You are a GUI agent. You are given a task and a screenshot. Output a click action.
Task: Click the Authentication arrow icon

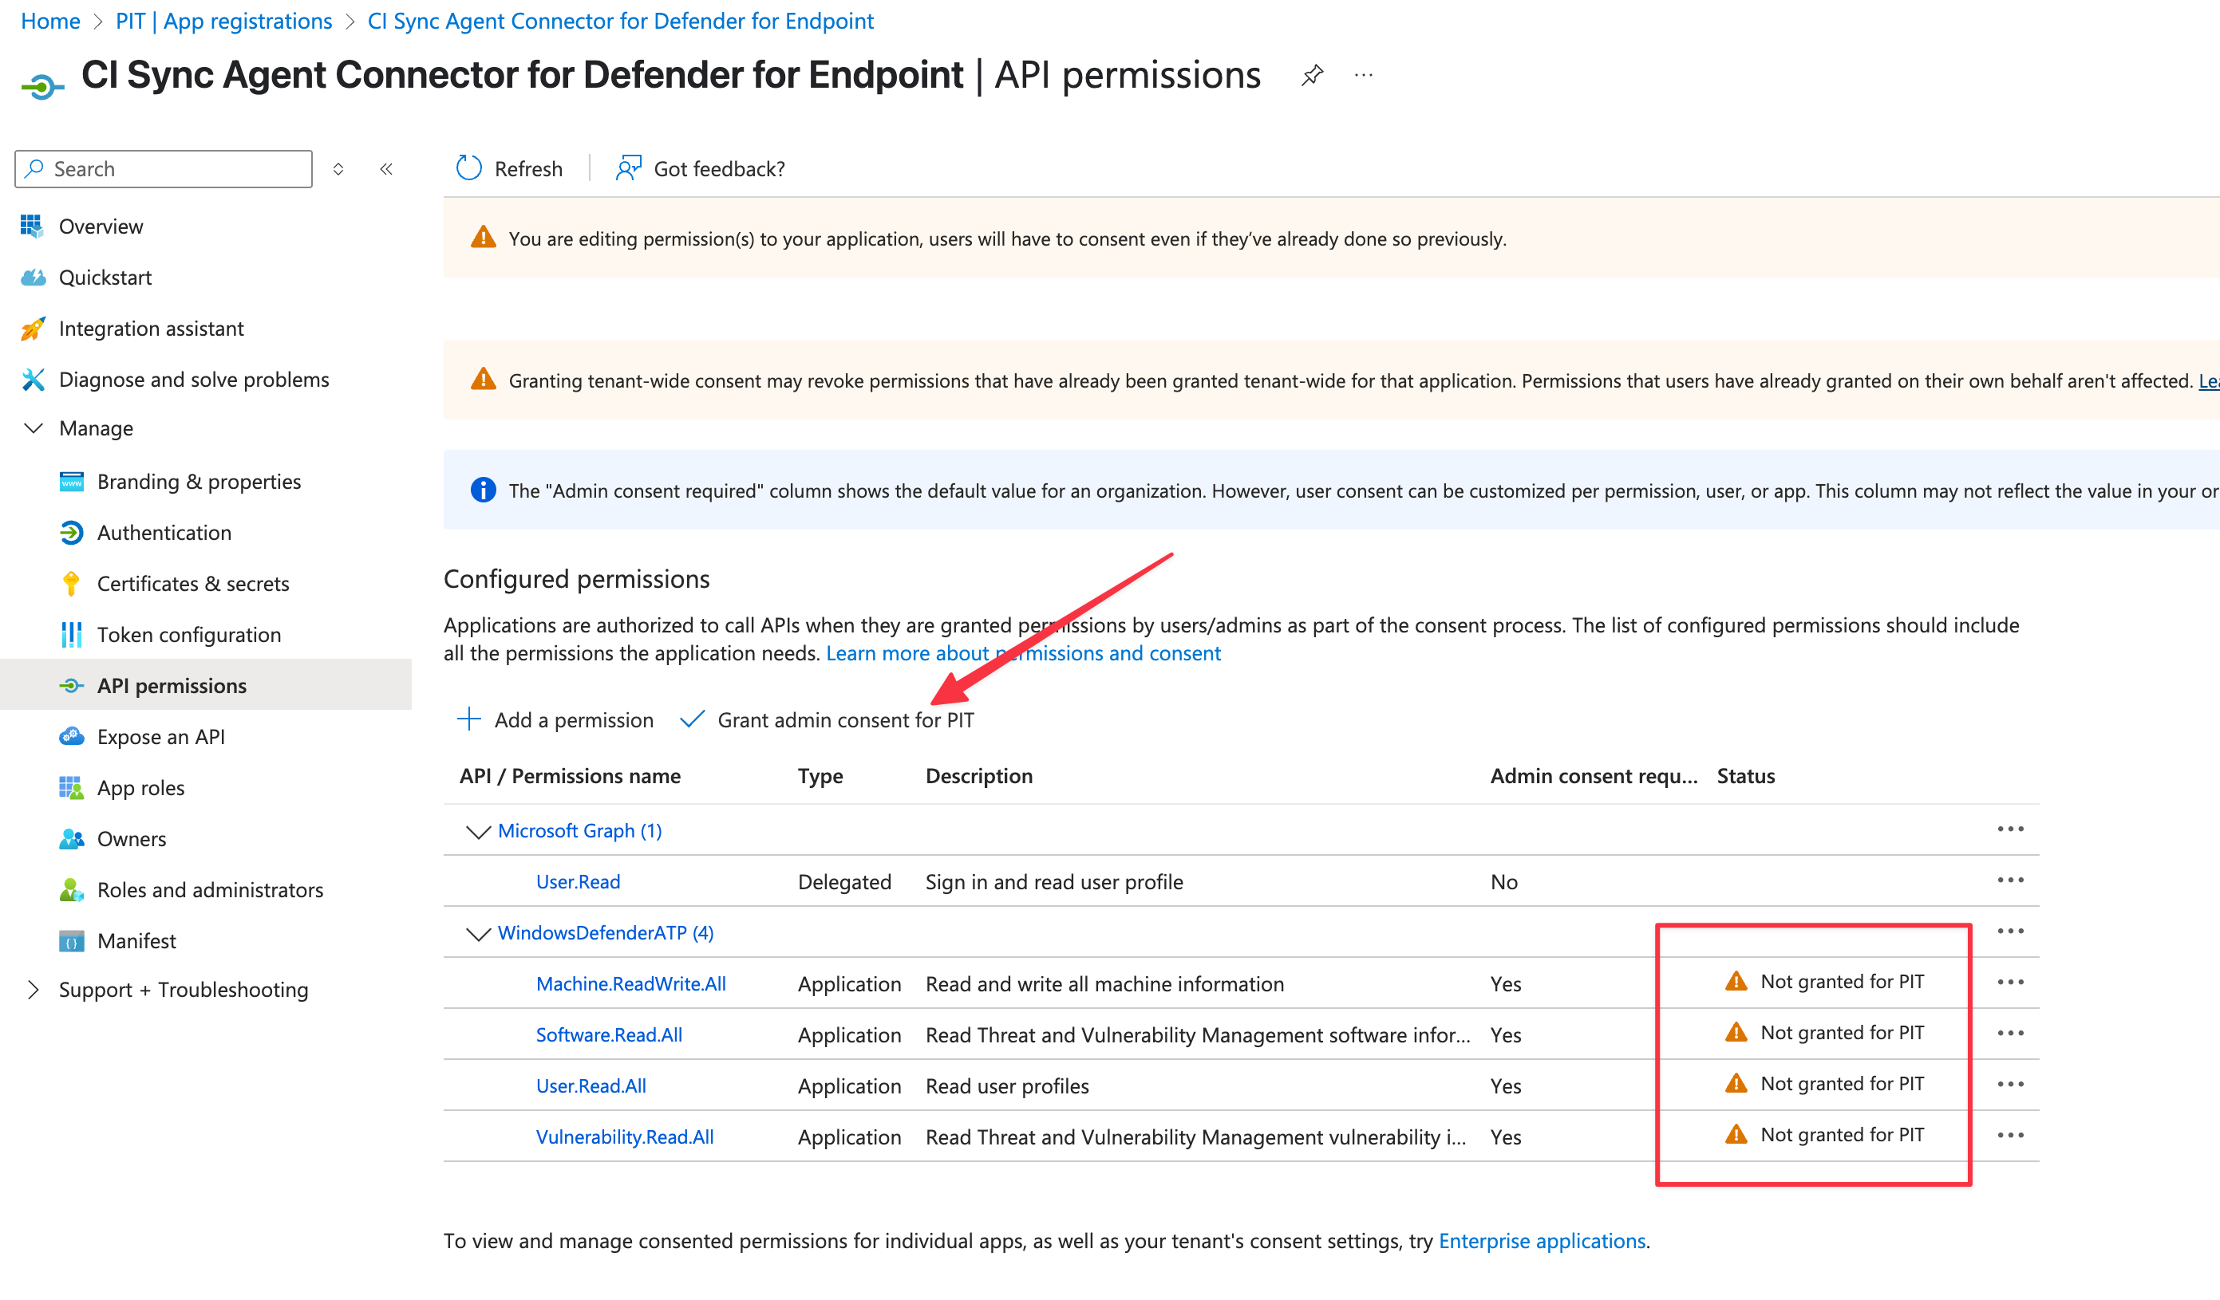click(71, 533)
